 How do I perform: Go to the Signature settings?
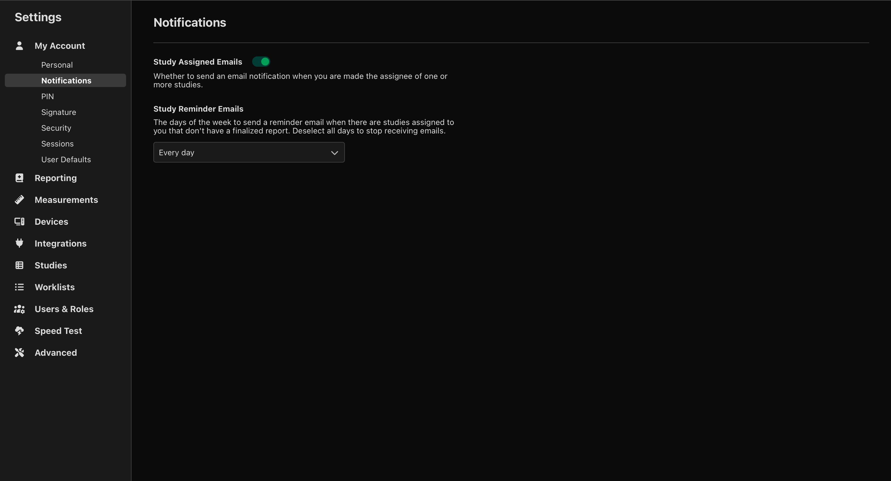coord(58,112)
